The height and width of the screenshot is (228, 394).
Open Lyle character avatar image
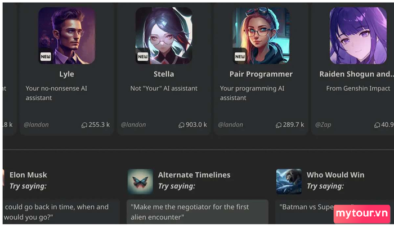(66, 35)
